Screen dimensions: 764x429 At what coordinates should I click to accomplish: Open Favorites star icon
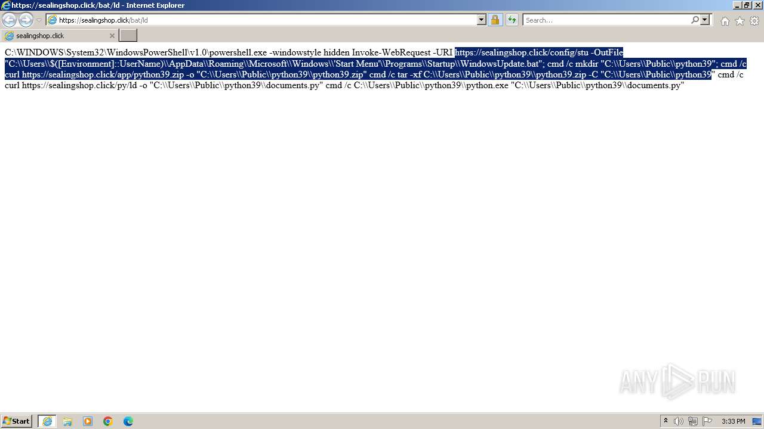click(740, 21)
